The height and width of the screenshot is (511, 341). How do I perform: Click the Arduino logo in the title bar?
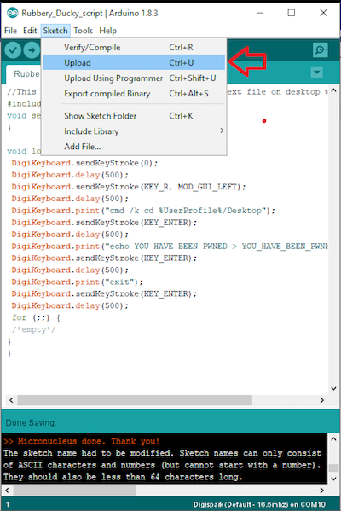pyautogui.click(x=13, y=13)
